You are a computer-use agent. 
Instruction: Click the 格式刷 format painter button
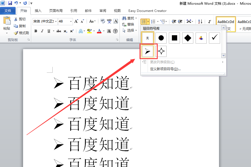click(x=21, y=33)
